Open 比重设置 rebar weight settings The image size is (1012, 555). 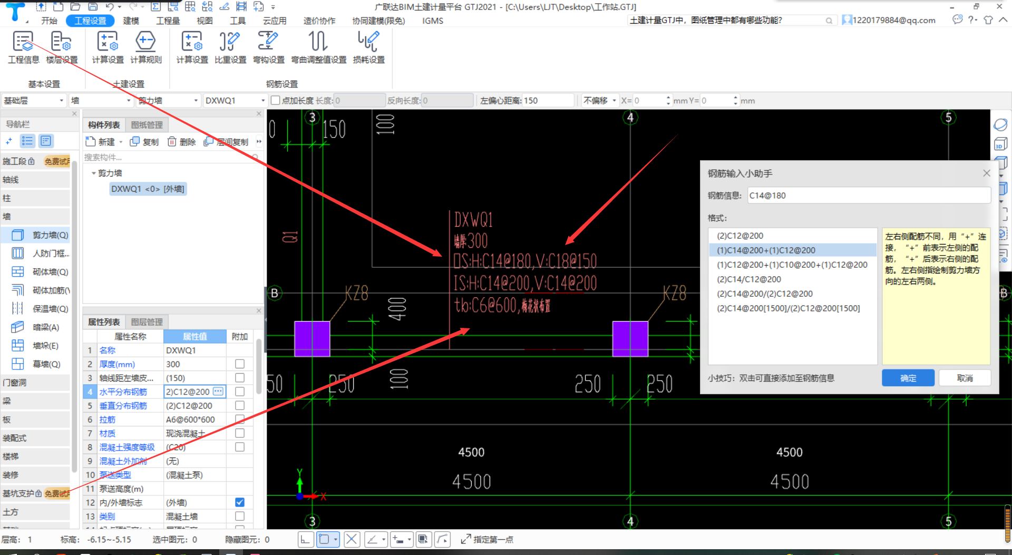[x=230, y=47]
